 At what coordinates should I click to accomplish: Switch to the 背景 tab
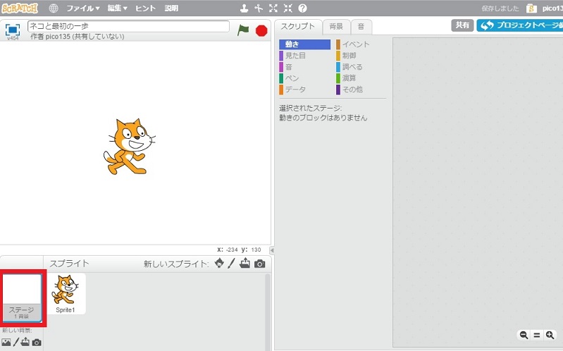pos(336,27)
